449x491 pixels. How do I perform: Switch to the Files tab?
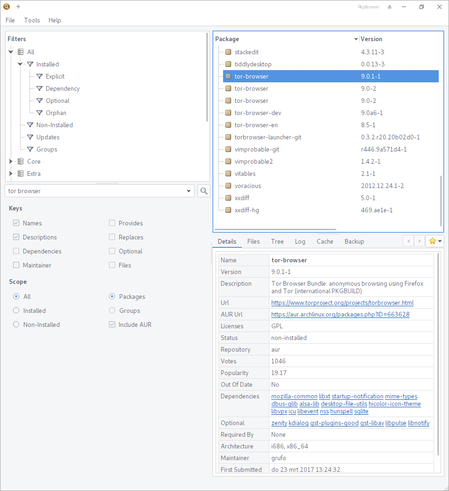pos(253,241)
